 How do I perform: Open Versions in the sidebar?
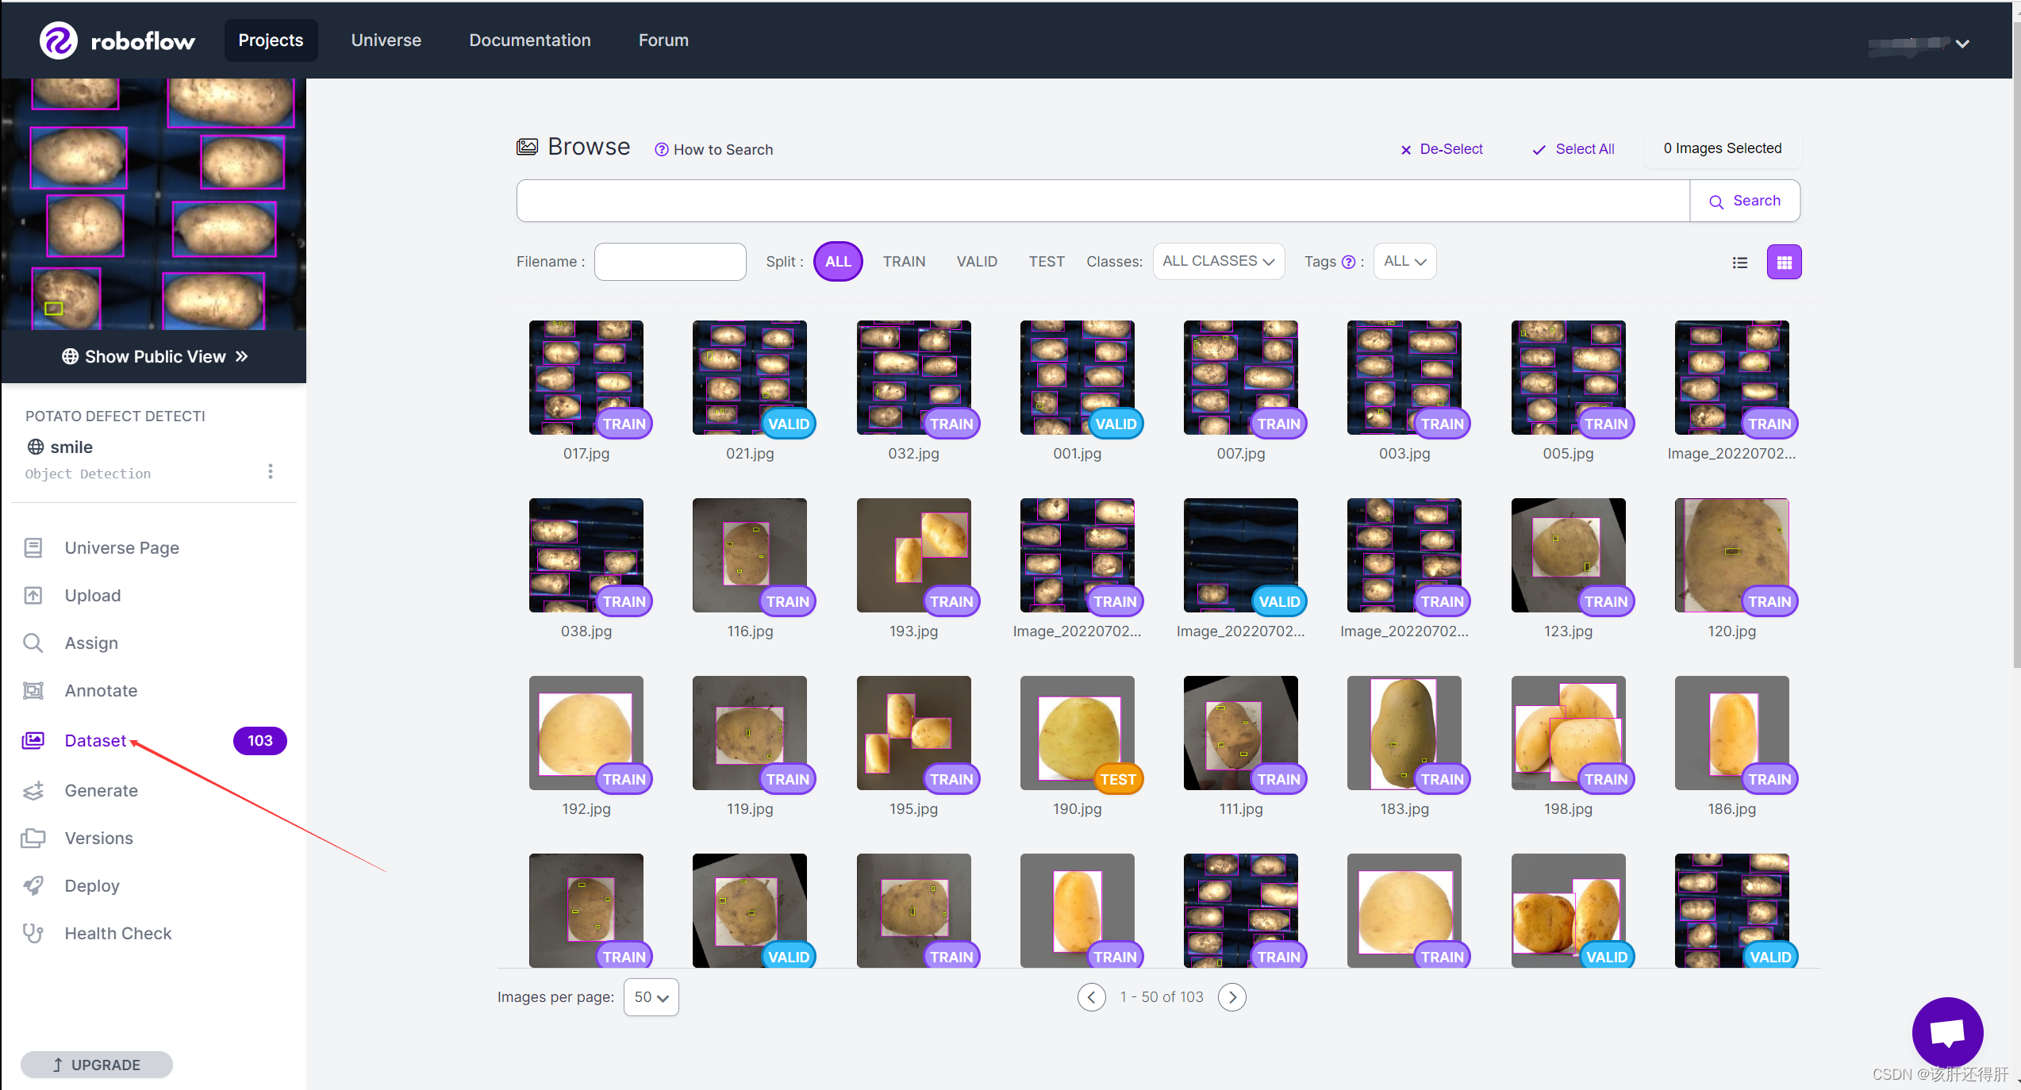tap(98, 838)
